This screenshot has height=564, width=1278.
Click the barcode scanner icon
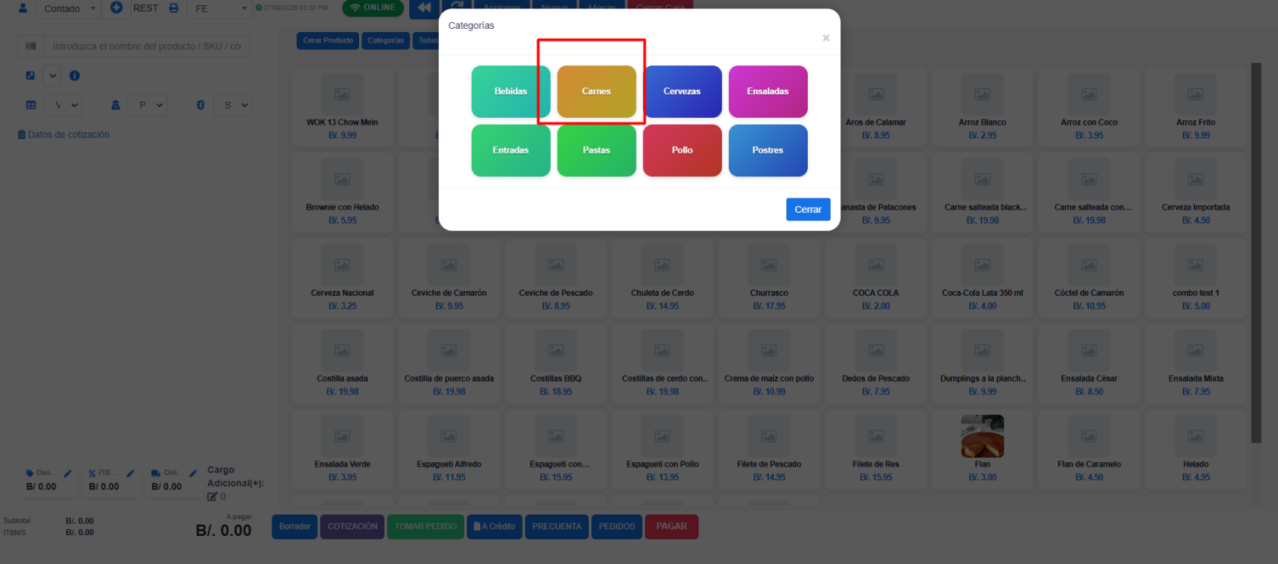30,46
